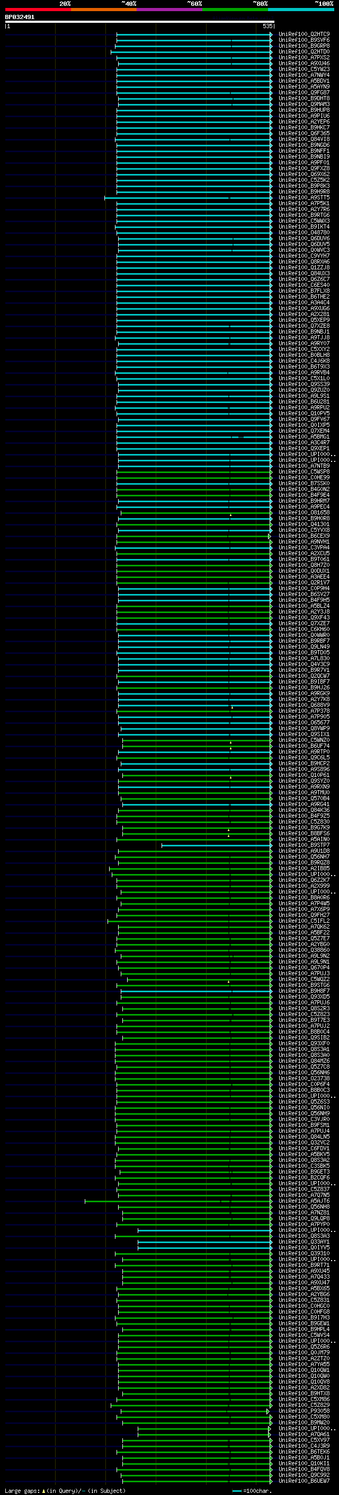Screen dimensions: 339x1495
Task: Select UniRef100_C0HGC0 entry
Action: tap(304, 1306)
